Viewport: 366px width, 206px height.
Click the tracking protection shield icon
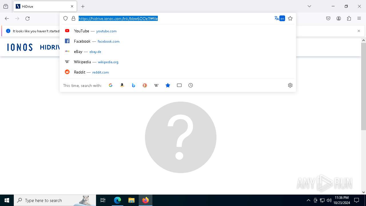click(x=65, y=19)
